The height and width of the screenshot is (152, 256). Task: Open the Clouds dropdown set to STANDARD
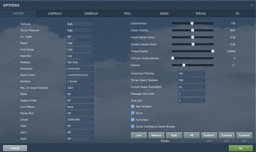tap(80, 119)
